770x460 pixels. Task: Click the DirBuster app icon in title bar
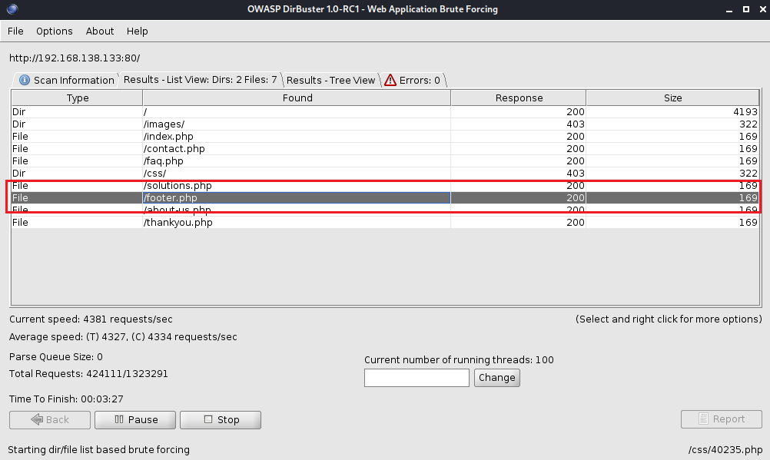9,9
